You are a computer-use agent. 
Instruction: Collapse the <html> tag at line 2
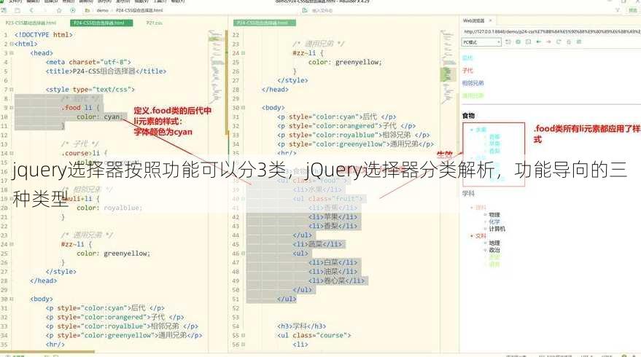pos(12,44)
